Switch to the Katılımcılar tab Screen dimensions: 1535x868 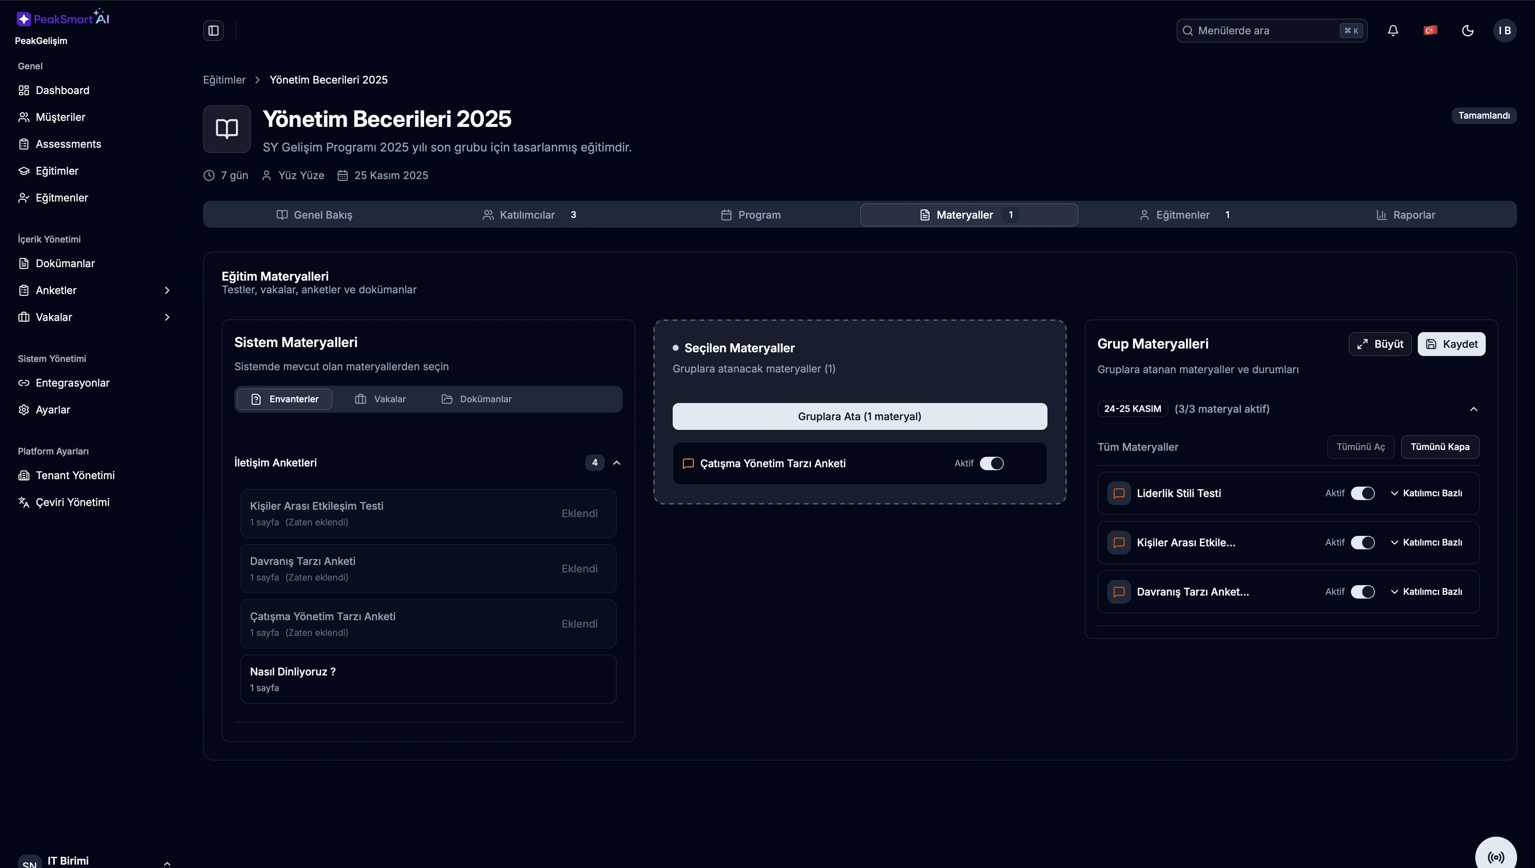tap(528, 215)
